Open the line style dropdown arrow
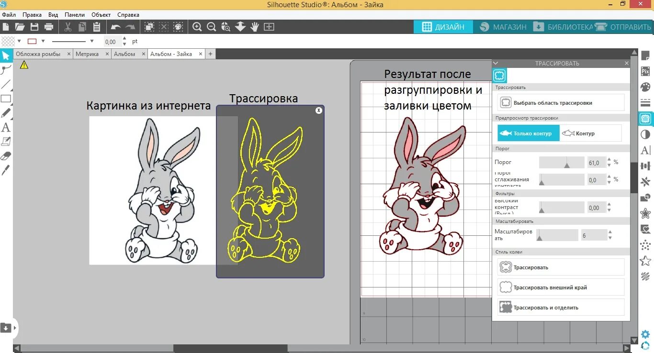The width and height of the screenshot is (654, 353). [92, 41]
